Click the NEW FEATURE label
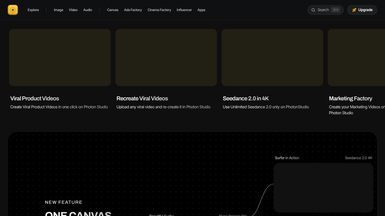This screenshot has width=385, height=216. click(x=64, y=202)
